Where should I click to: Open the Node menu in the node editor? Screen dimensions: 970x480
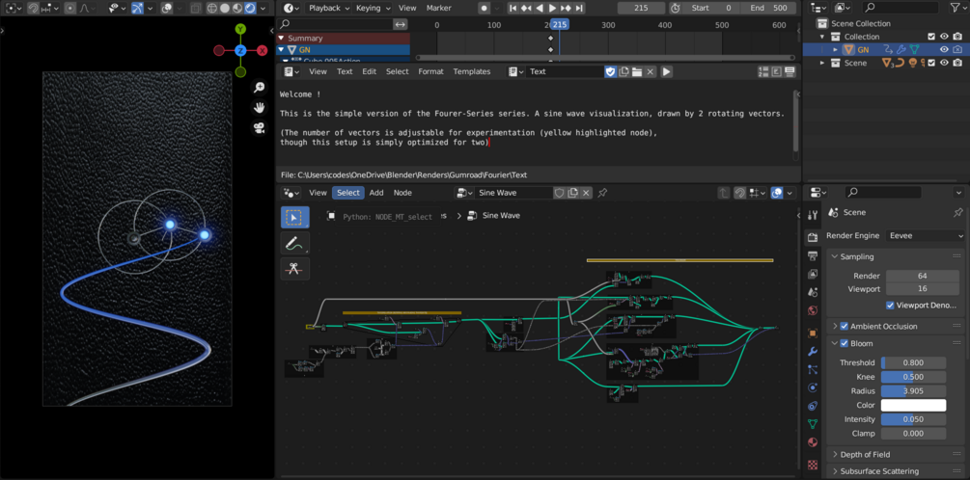[402, 193]
